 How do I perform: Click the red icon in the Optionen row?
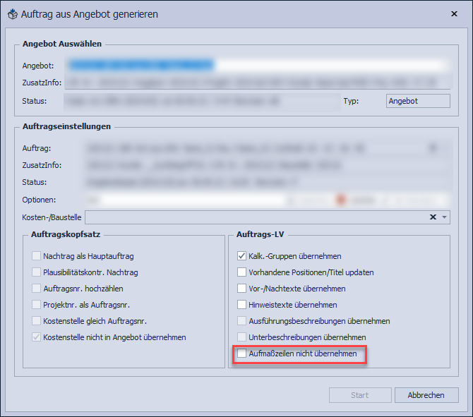coord(342,200)
